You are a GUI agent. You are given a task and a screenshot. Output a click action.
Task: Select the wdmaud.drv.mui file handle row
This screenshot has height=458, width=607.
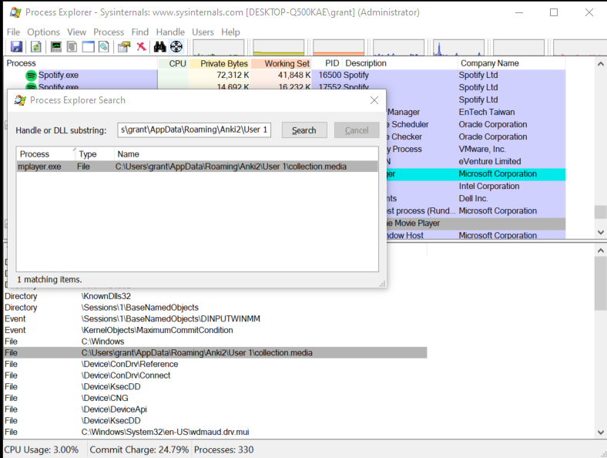(216, 432)
